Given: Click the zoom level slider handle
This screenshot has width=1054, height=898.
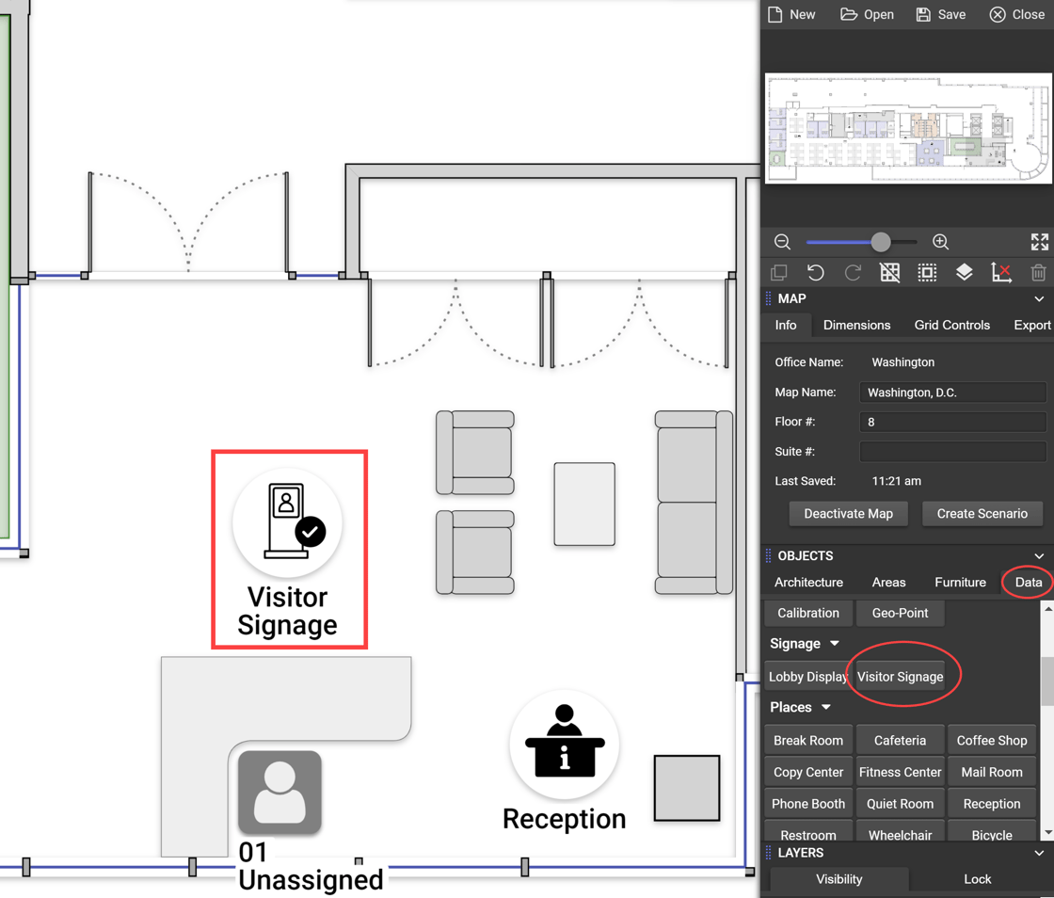Looking at the screenshot, I should pos(880,242).
